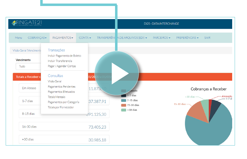Viewport: 247px width, 159px height.
Task: Expand the COBRANÇAS dropdown menu
Action: point(37,38)
